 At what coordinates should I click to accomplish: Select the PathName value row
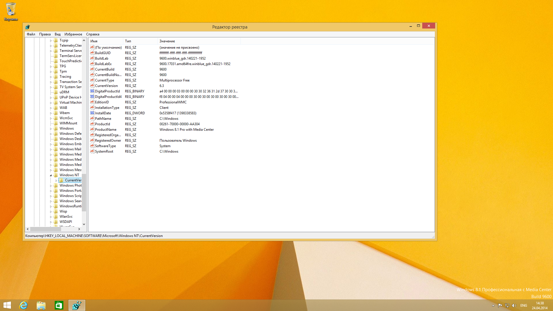tap(164, 118)
